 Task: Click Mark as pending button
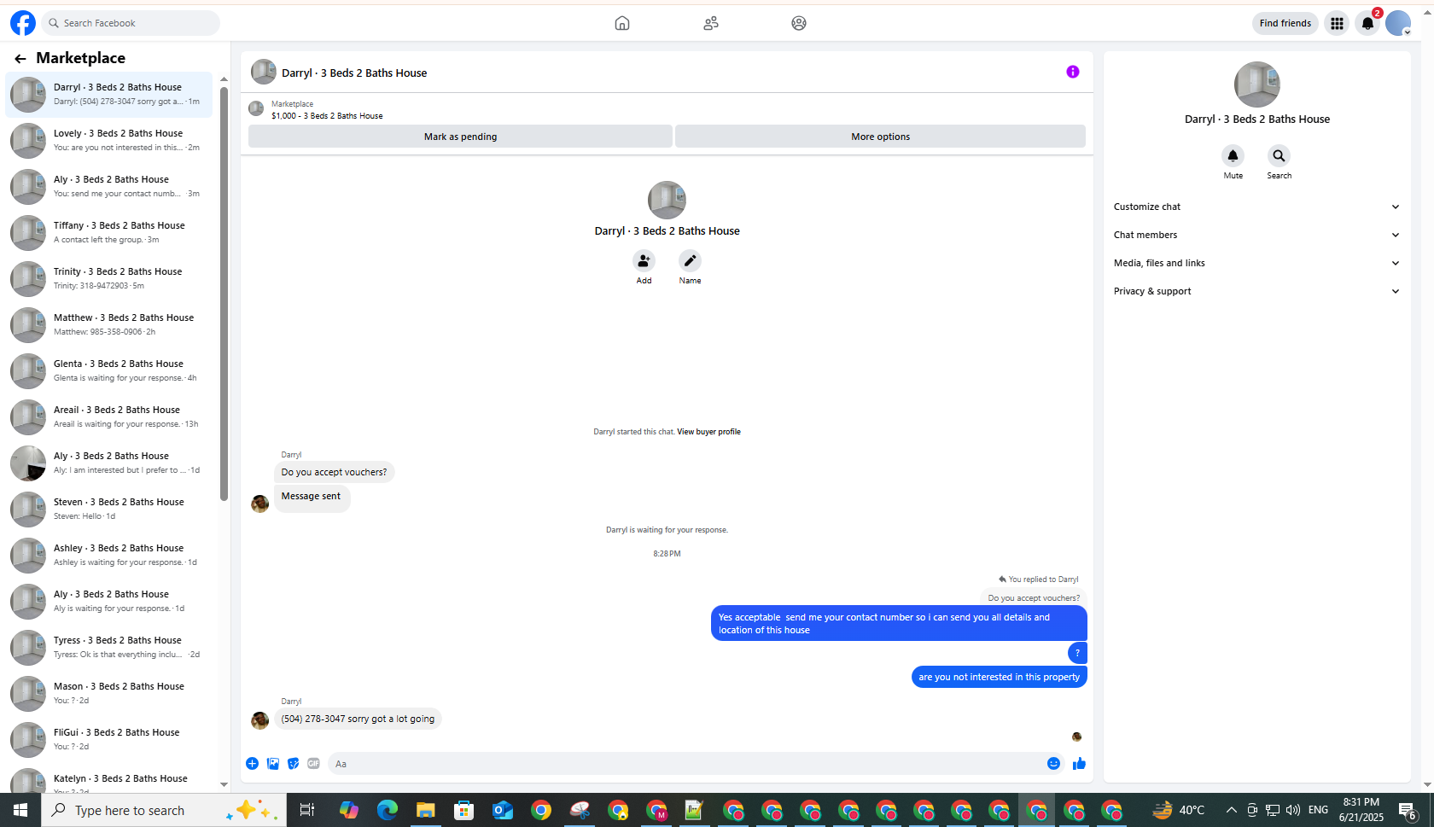pos(460,137)
